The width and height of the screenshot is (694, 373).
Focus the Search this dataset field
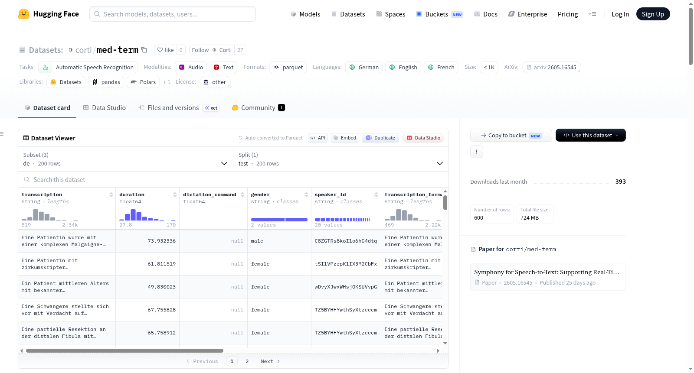coord(233,180)
